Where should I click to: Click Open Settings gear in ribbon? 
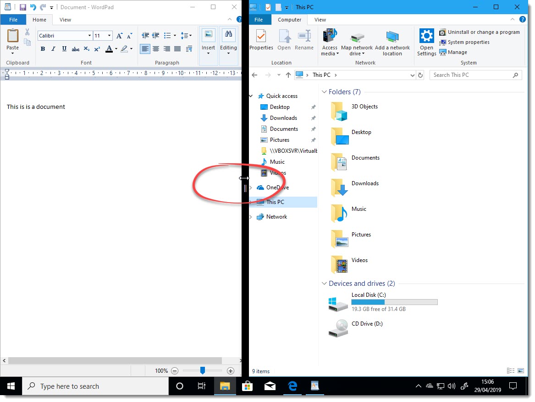[426, 42]
